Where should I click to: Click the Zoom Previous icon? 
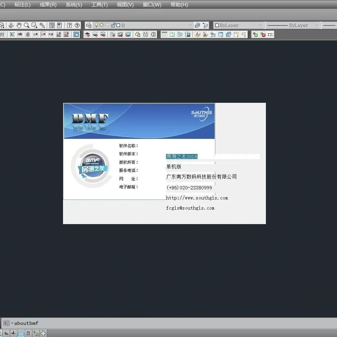tap(42, 25)
